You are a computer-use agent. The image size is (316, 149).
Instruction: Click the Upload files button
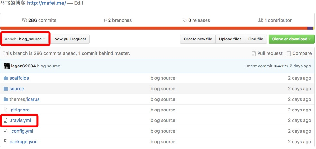click(x=230, y=39)
